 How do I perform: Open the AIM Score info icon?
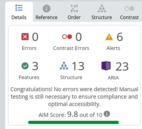click(107, 114)
